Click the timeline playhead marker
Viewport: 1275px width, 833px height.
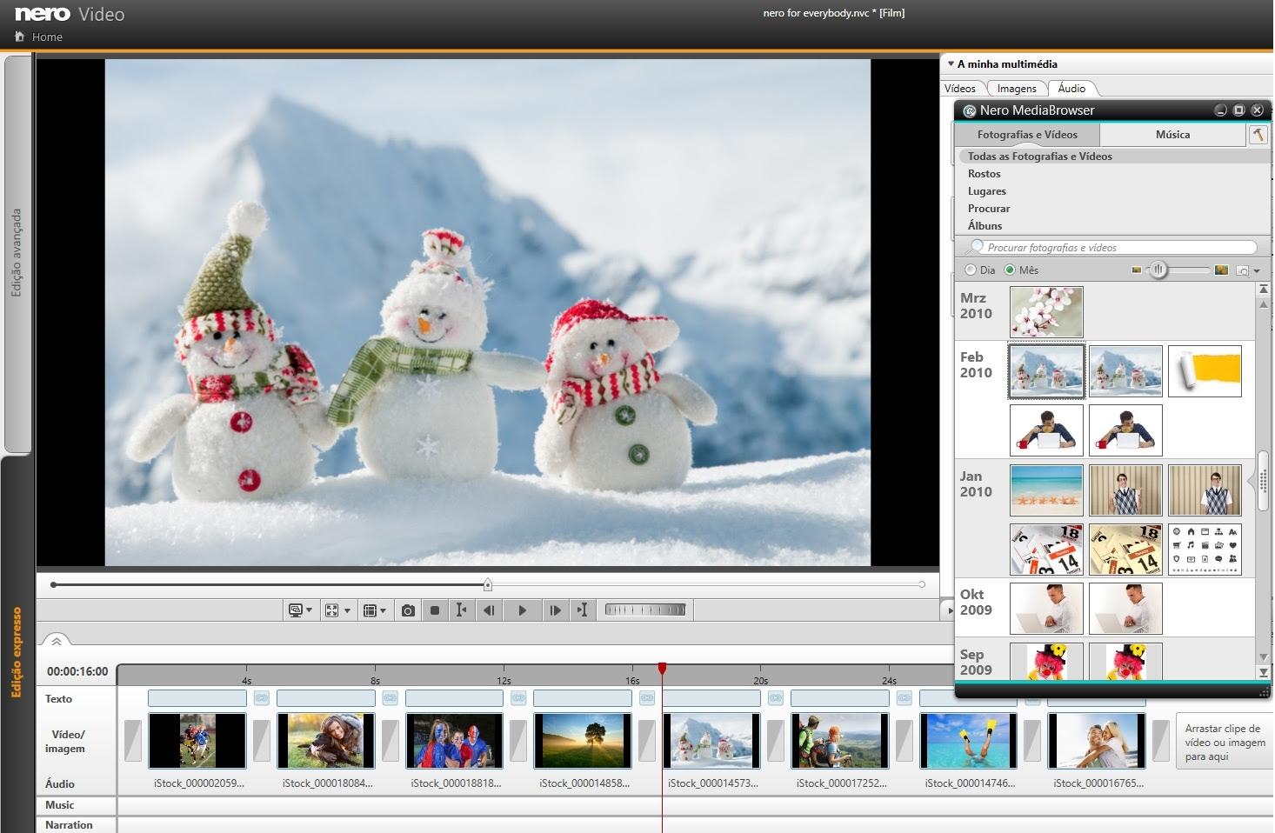662,669
